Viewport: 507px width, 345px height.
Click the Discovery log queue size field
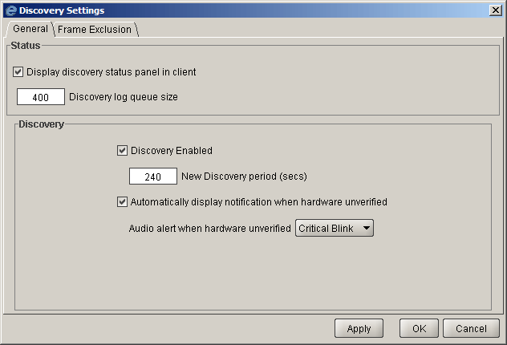(x=41, y=96)
